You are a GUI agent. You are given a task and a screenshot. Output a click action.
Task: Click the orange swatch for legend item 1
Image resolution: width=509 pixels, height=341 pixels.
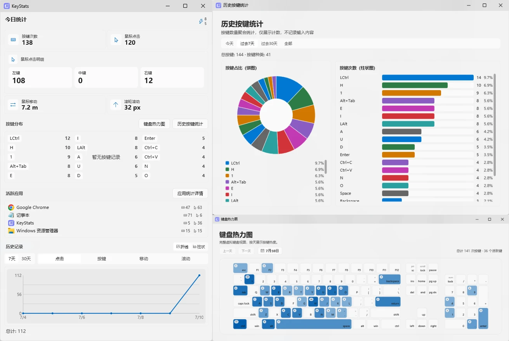pyautogui.click(x=228, y=176)
